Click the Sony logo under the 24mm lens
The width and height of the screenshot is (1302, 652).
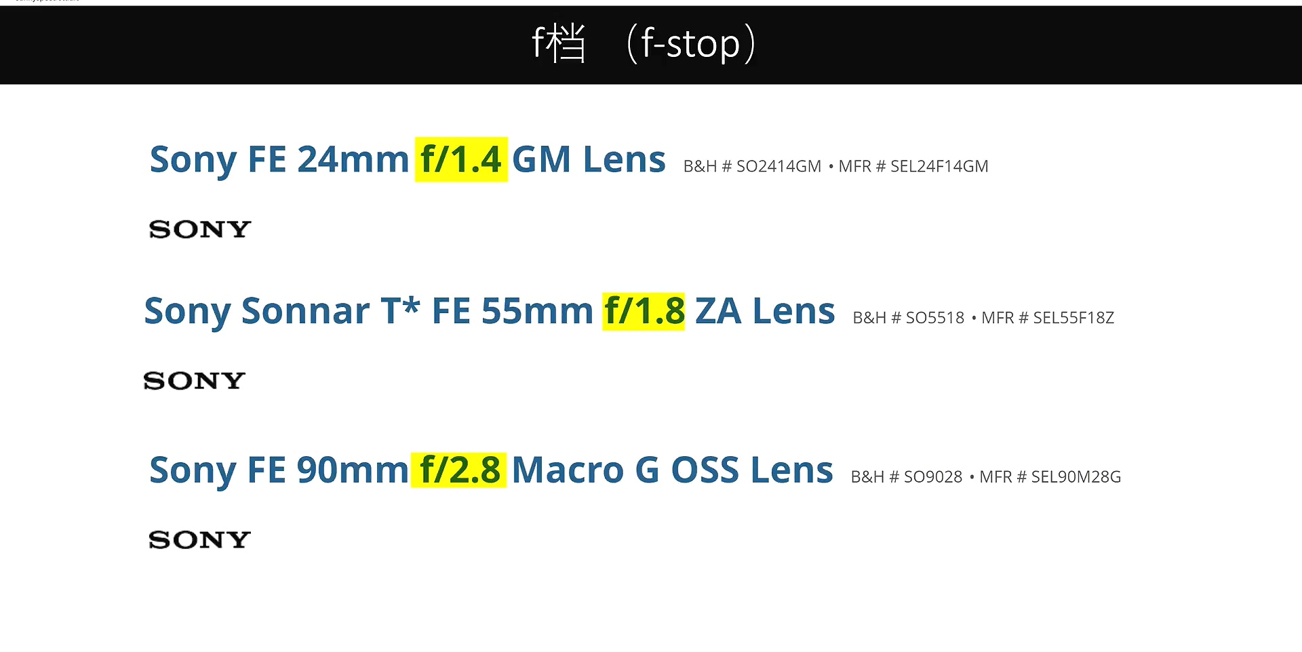coord(200,230)
